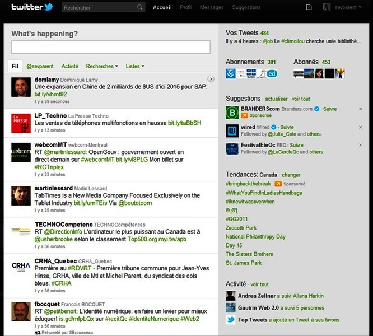Open Messages in the top bar
Image resolution: width=373 pixels, height=336 pixels.
coord(212,7)
